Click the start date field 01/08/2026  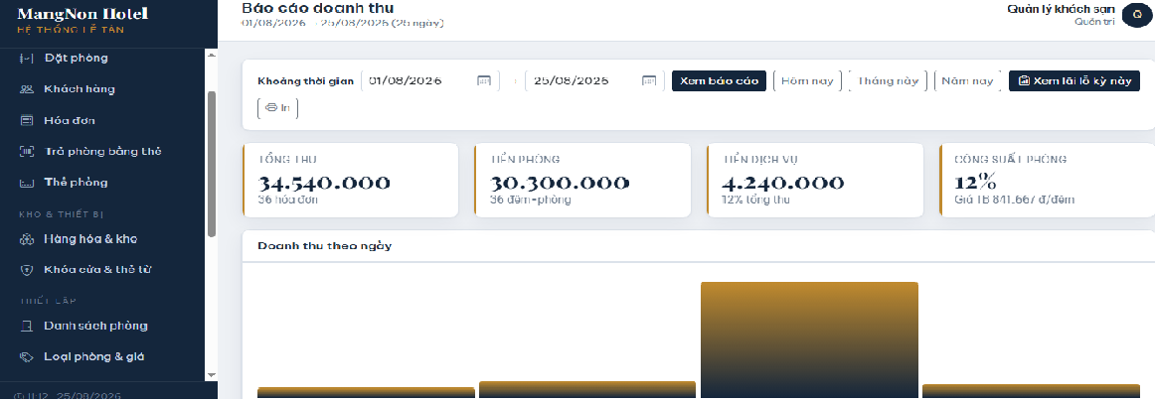tap(431, 80)
